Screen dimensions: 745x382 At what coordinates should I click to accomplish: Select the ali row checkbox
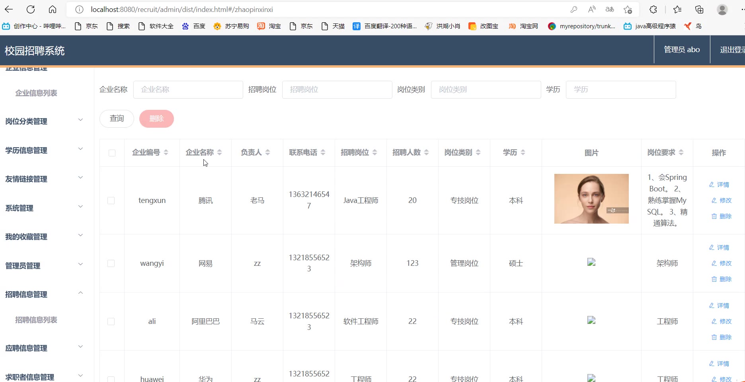[111, 322]
